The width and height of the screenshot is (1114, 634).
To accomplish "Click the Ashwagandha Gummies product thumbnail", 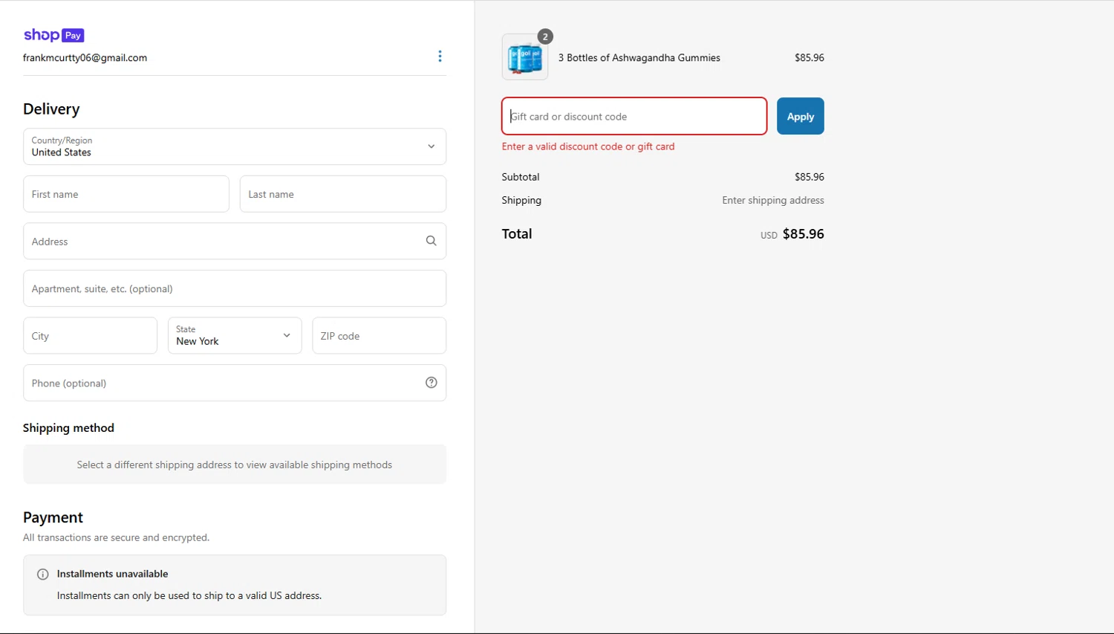I will click(525, 57).
